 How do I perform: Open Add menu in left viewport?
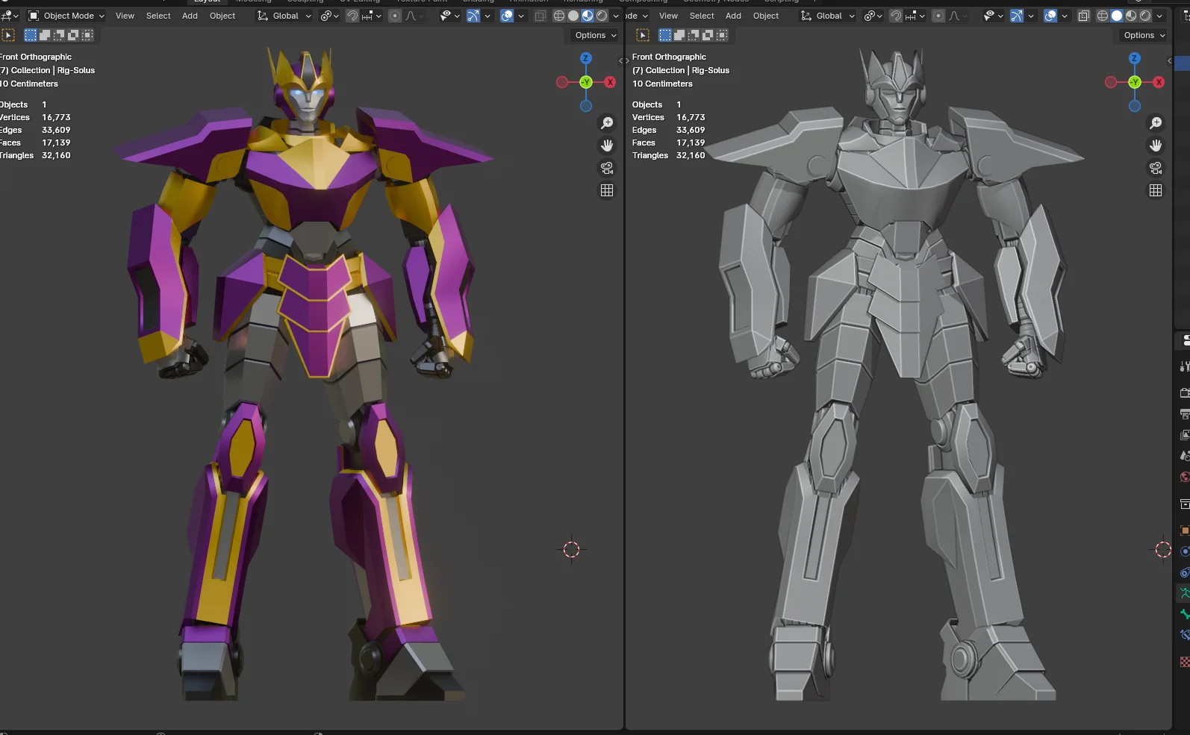pos(190,16)
